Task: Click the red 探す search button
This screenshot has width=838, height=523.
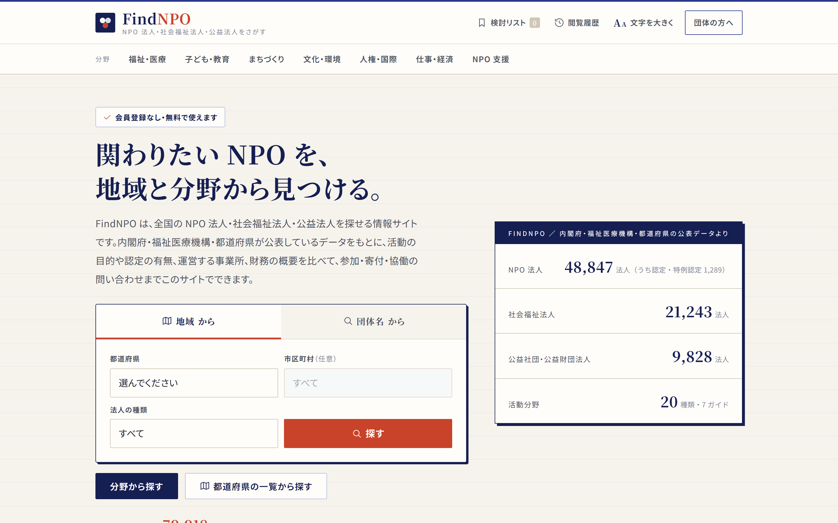Action: pos(368,434)
